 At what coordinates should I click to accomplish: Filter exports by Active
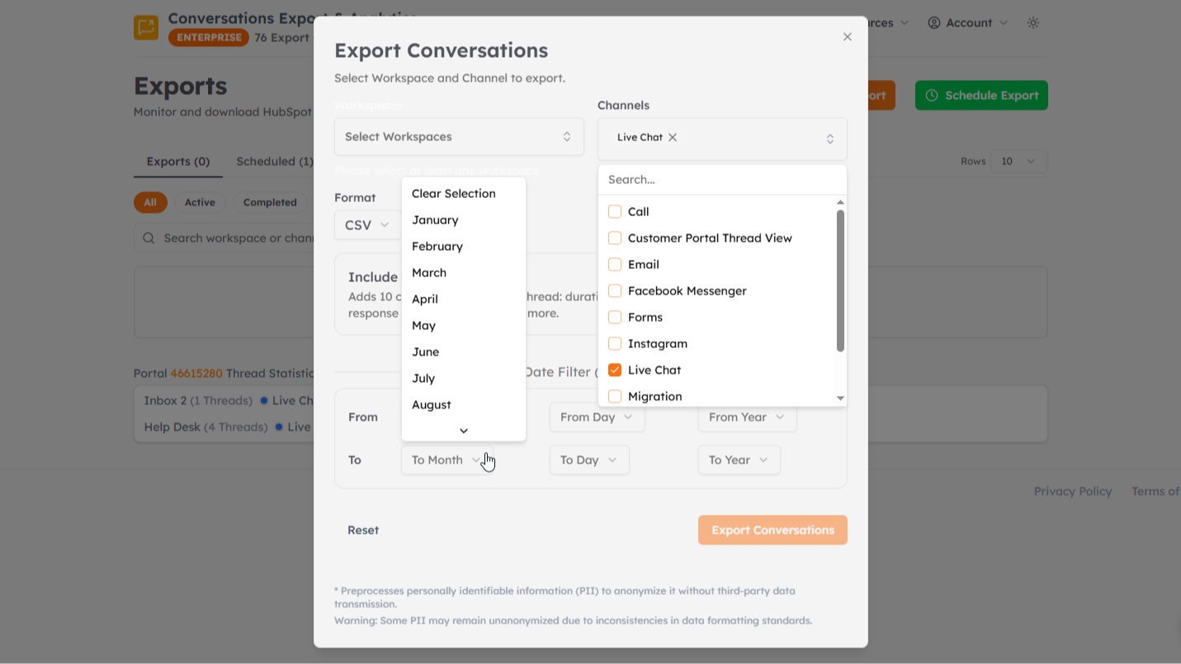coord(200,203)
